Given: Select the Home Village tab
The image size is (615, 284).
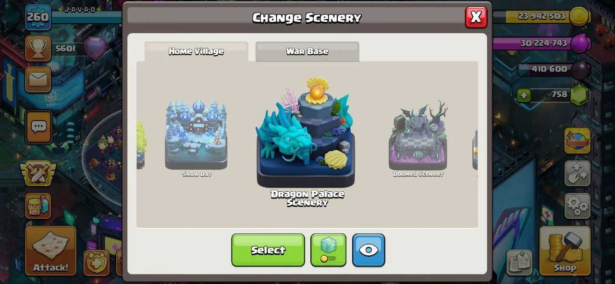Looking at the screenshot, I should (196, 51).
